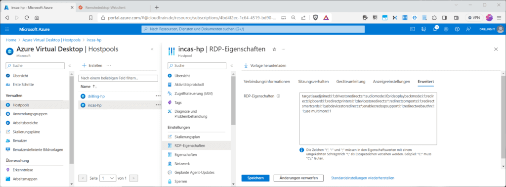Open more options next to the incas-hp star
The width and height of the screenshot is (506, 187).
[x=283, y=49]
